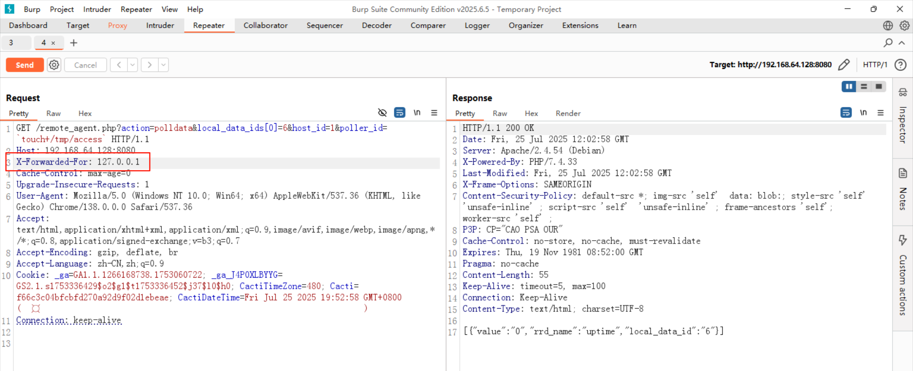Select Response Pretty view
The image size is (913, 371).
point(465,113)
